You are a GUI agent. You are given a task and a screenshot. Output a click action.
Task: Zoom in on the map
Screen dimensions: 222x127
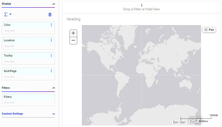(x=73, y=33)
